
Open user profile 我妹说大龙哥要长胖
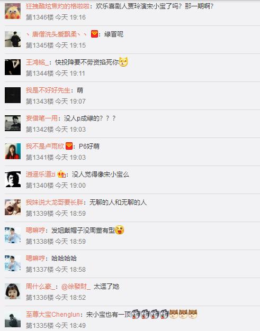pos(55,202)
